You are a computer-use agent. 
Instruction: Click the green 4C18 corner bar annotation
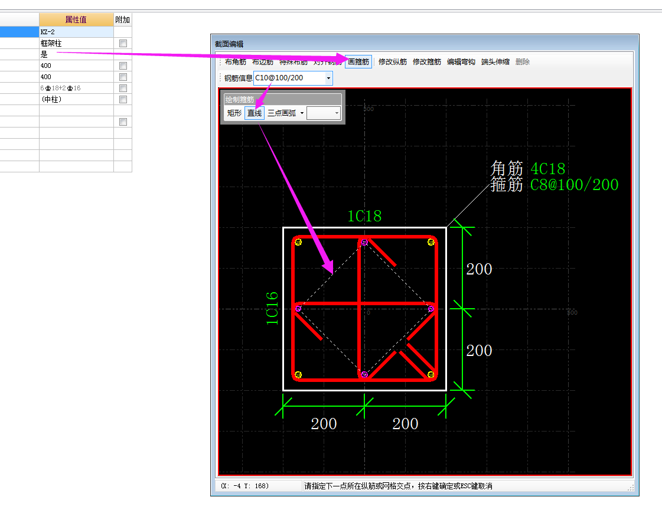(x=547, y=169)
